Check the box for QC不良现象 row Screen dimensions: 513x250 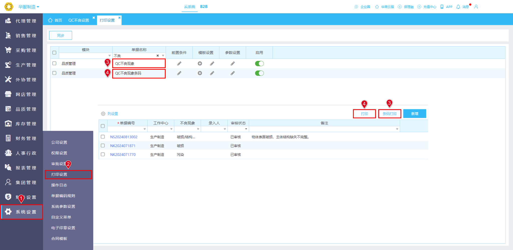point(54,63)
